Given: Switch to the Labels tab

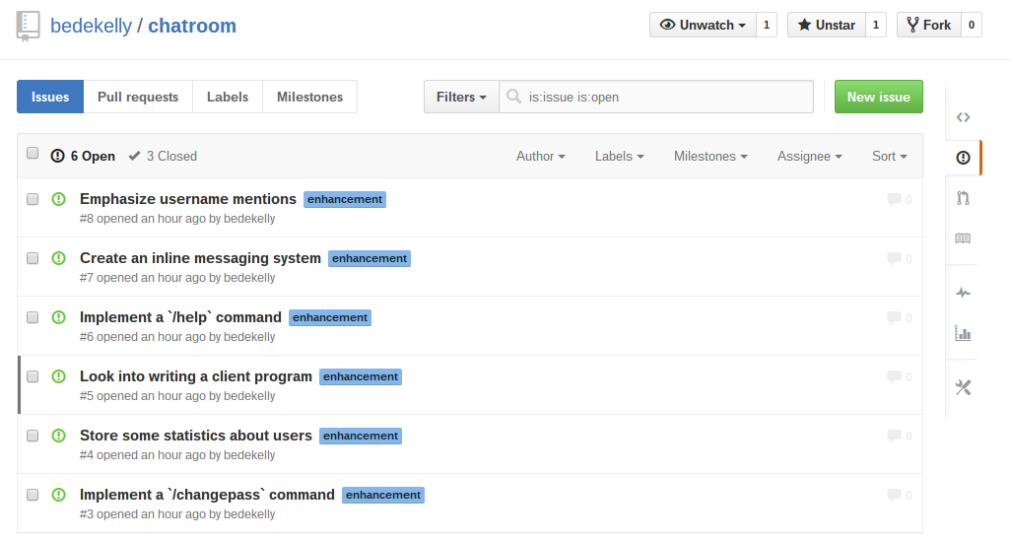Looking at the screenshot, I should pyautogui.click(x=228, y=97).
